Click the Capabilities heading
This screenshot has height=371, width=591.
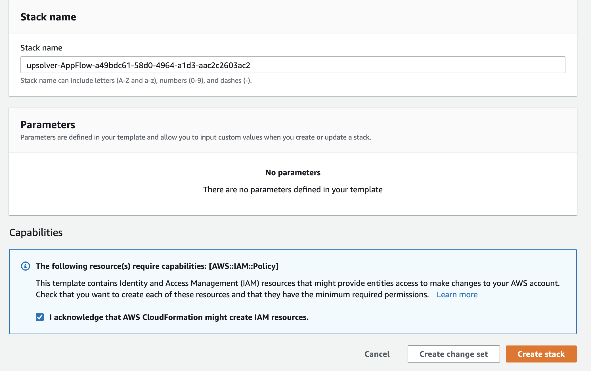coord(36,232)
